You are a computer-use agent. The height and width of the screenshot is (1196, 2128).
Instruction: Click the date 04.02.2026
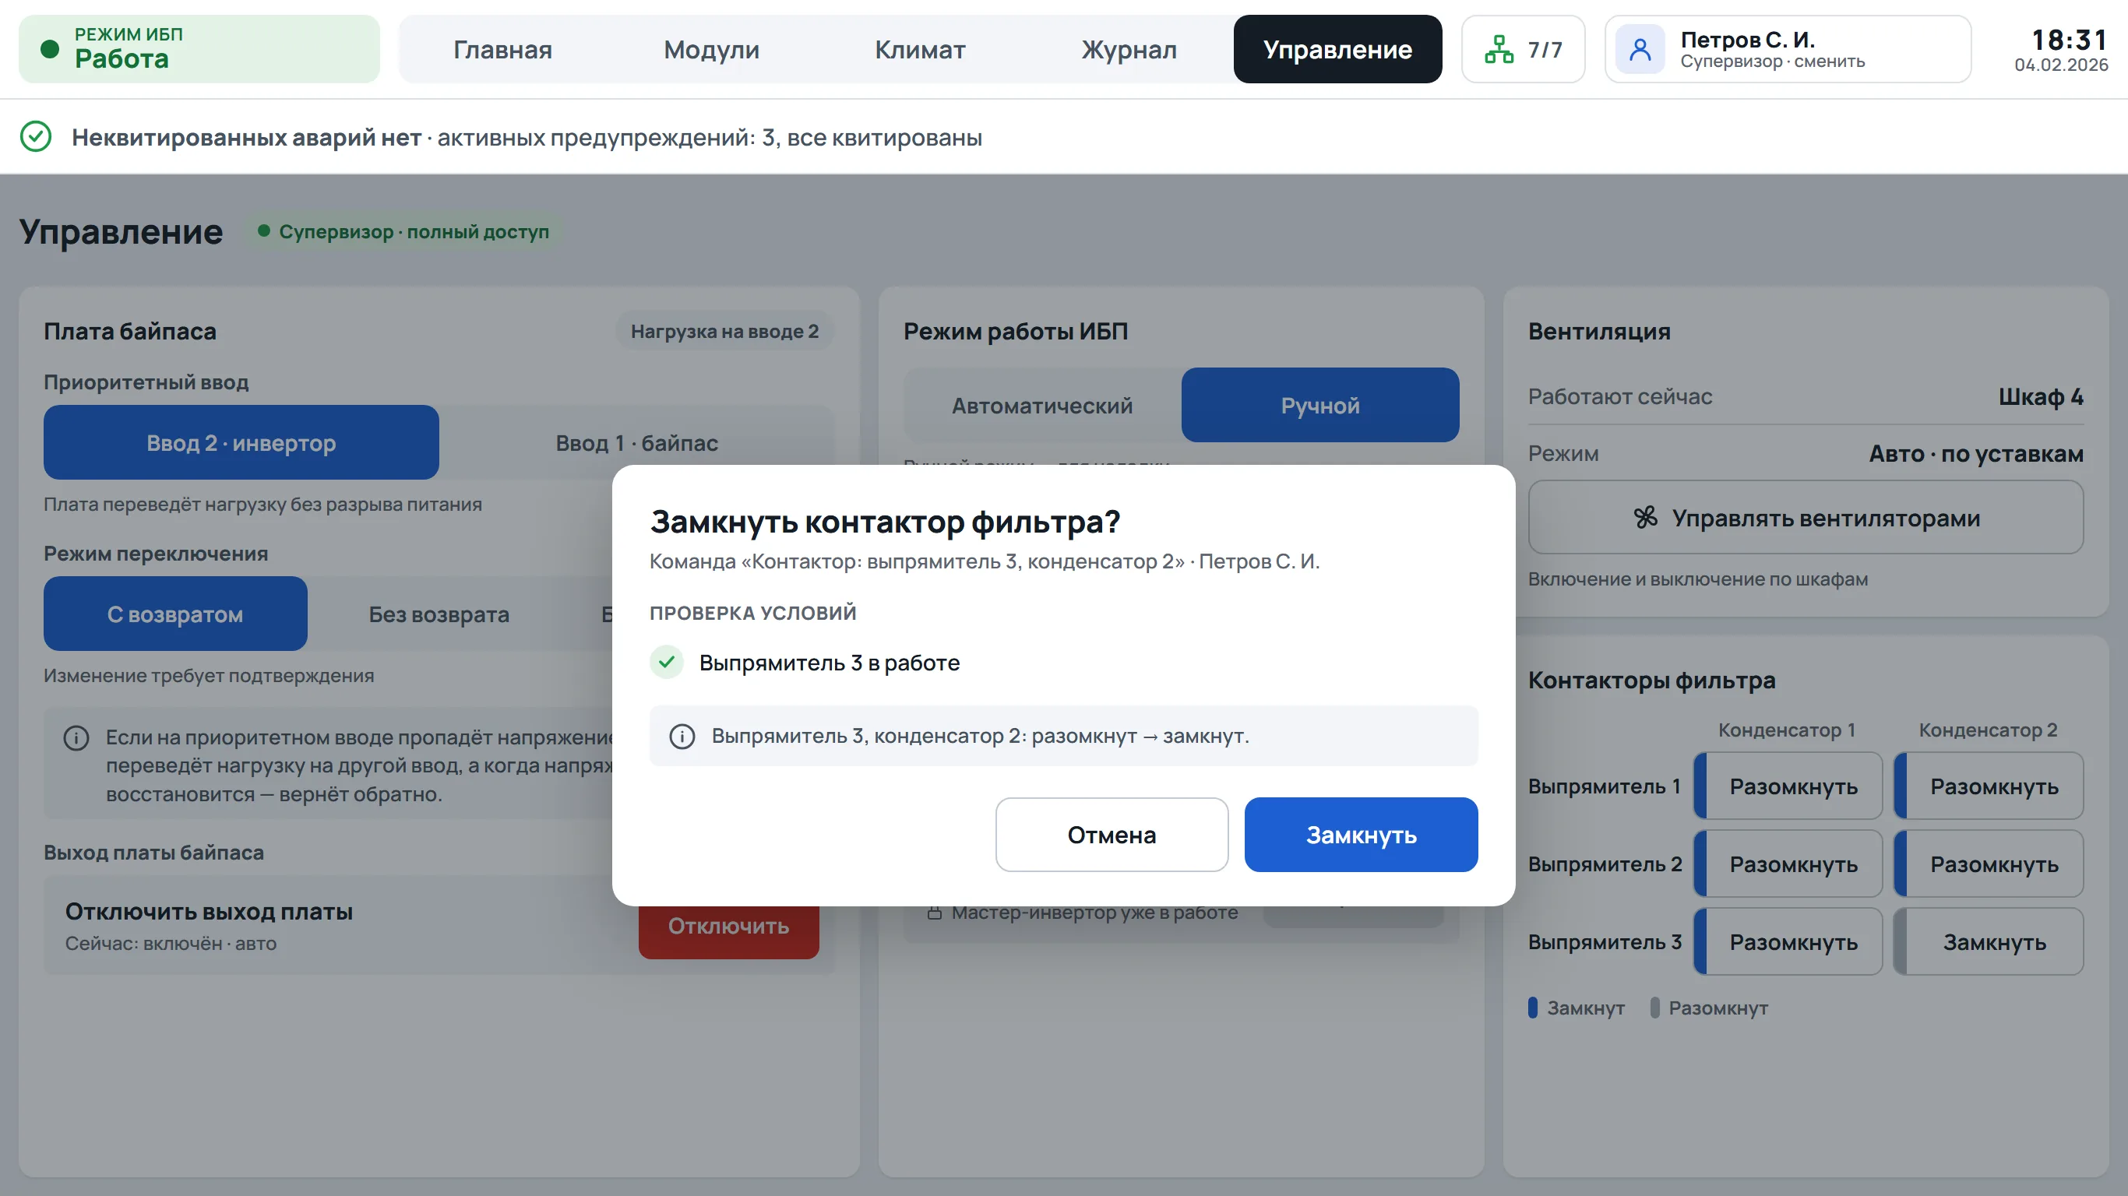[2060, 65]
